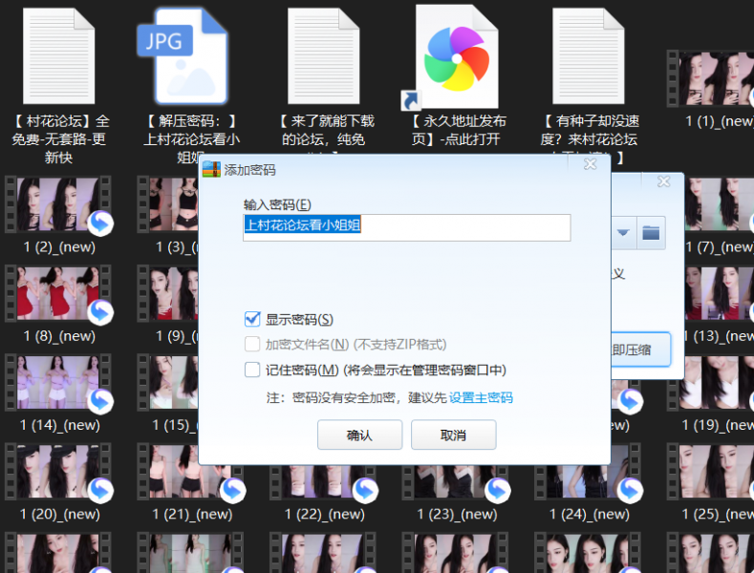The width and height of the screenshot is (754, 573).
Task: Uncheck the 显示密码 checkbox
Action: (x=253, y=319)
